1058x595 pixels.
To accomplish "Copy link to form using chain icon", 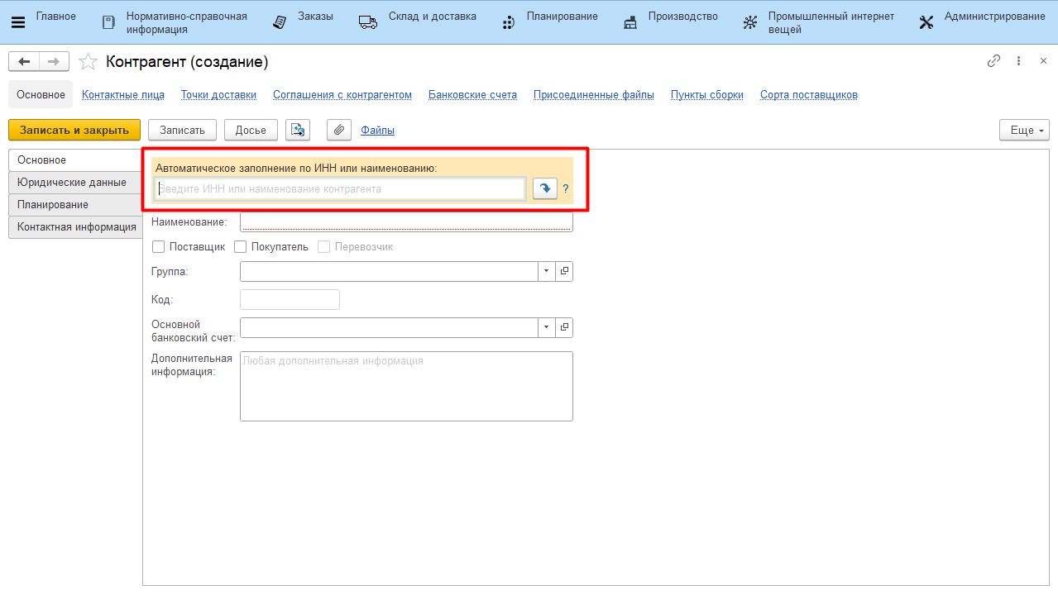I will coord(993,61).
